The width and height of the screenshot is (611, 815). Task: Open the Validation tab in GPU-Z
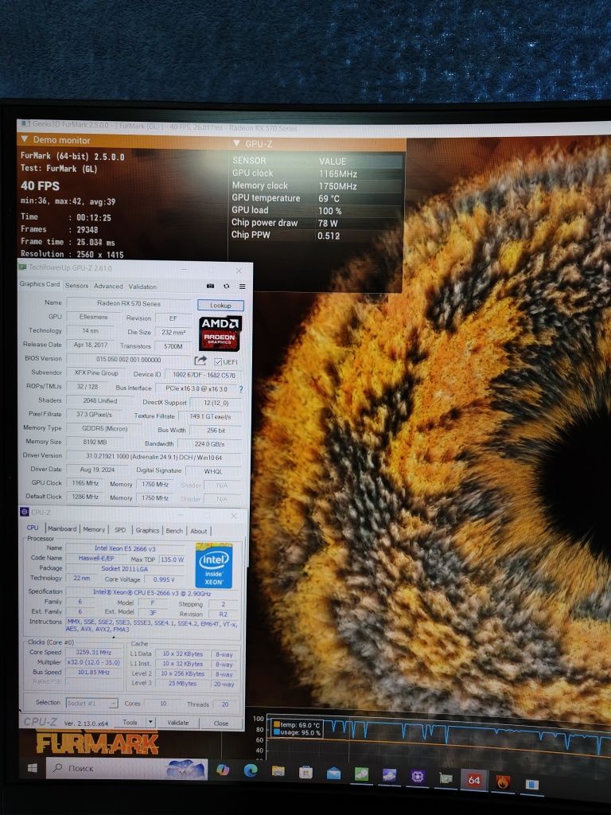click(142, 287)
